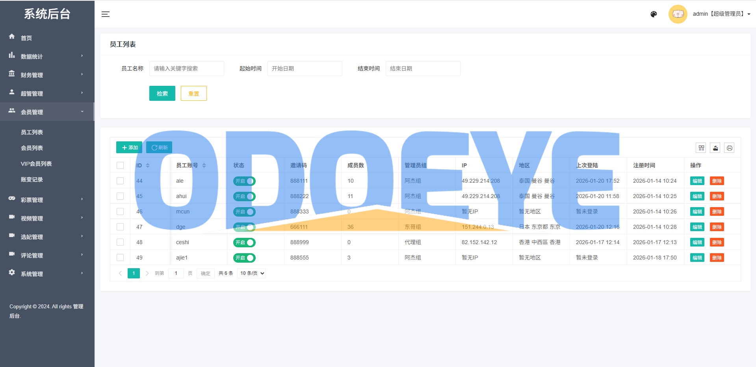756x367 pixels.
Task: Open the column filter grid icon
Action: [701, 148]
